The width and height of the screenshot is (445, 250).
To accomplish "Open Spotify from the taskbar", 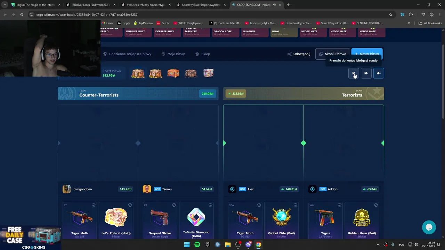I will (x=197, y=244).
